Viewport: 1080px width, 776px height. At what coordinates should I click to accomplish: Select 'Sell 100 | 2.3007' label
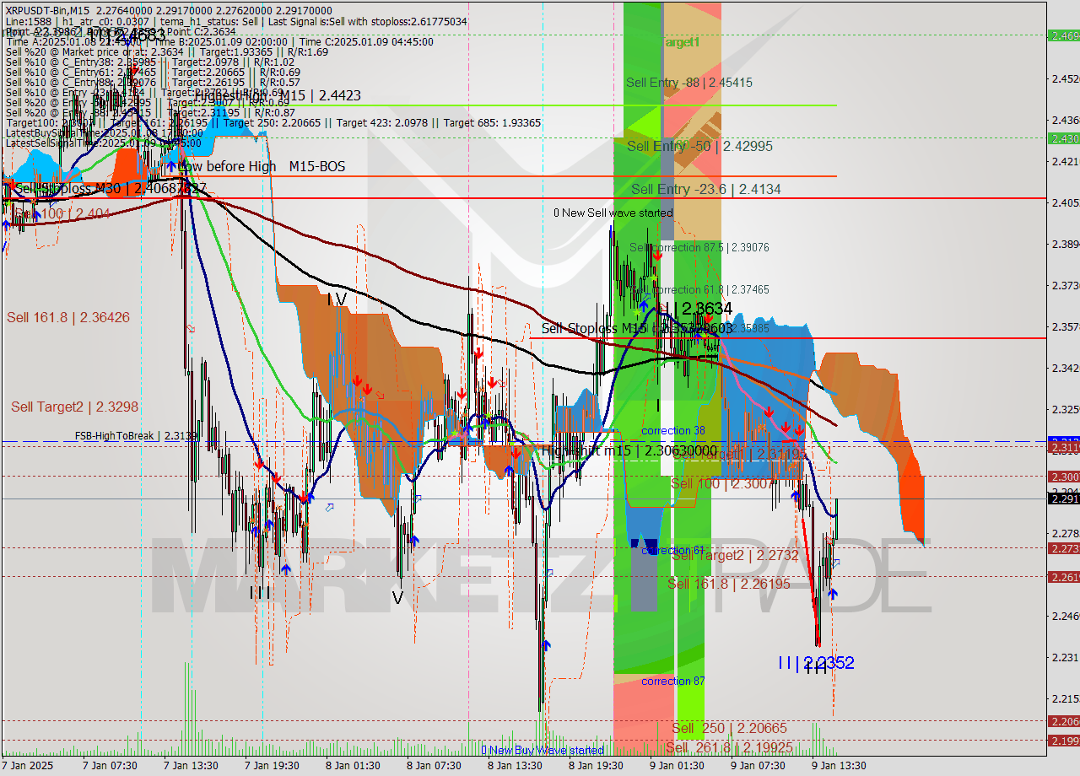click(x=722, y=484)
